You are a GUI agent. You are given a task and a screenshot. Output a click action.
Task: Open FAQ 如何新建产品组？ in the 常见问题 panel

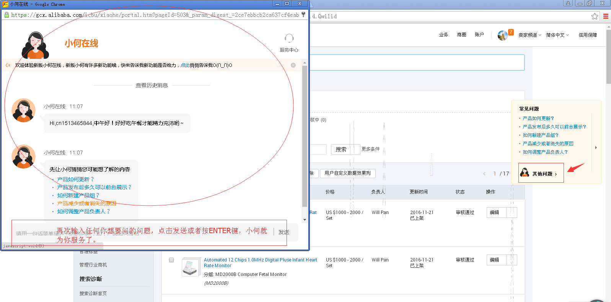pyautogui.click(x=541, y=135)
